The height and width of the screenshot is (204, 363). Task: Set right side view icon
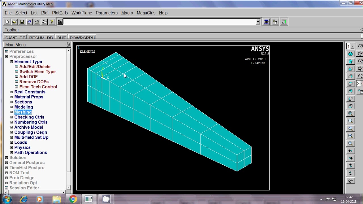(351, 76)
